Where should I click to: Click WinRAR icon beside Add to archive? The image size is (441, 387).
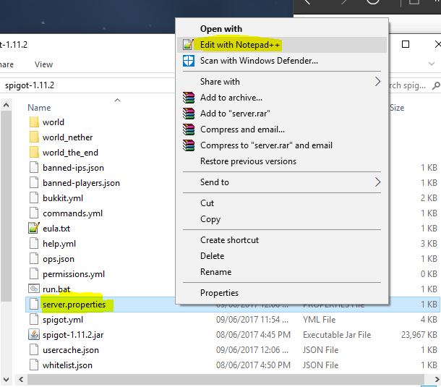[189, 98]
